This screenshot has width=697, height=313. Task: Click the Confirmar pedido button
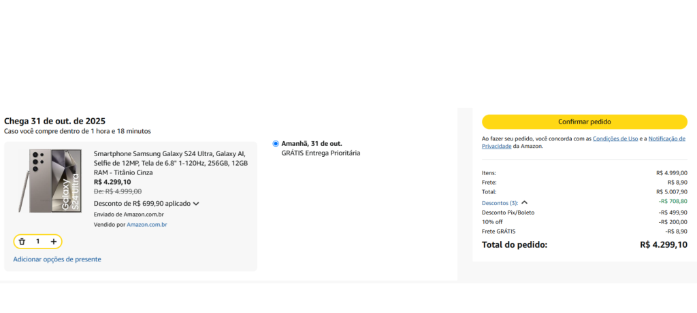tap(585, 122)
